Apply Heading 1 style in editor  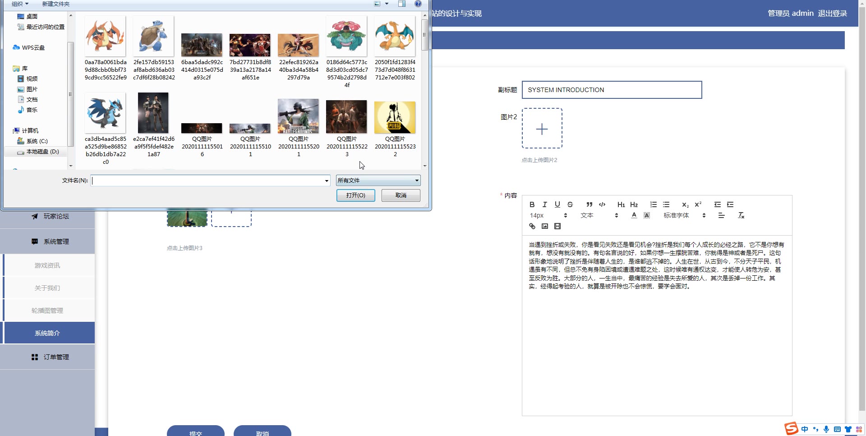[x=621, y=204]
